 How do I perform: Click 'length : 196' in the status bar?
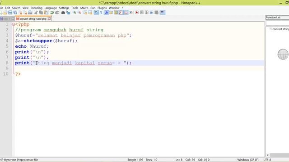135,160
